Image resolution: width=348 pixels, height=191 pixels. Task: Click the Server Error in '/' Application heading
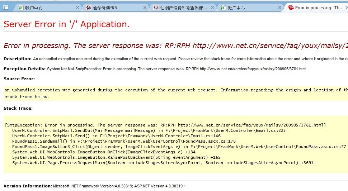(x=67, y=24)
